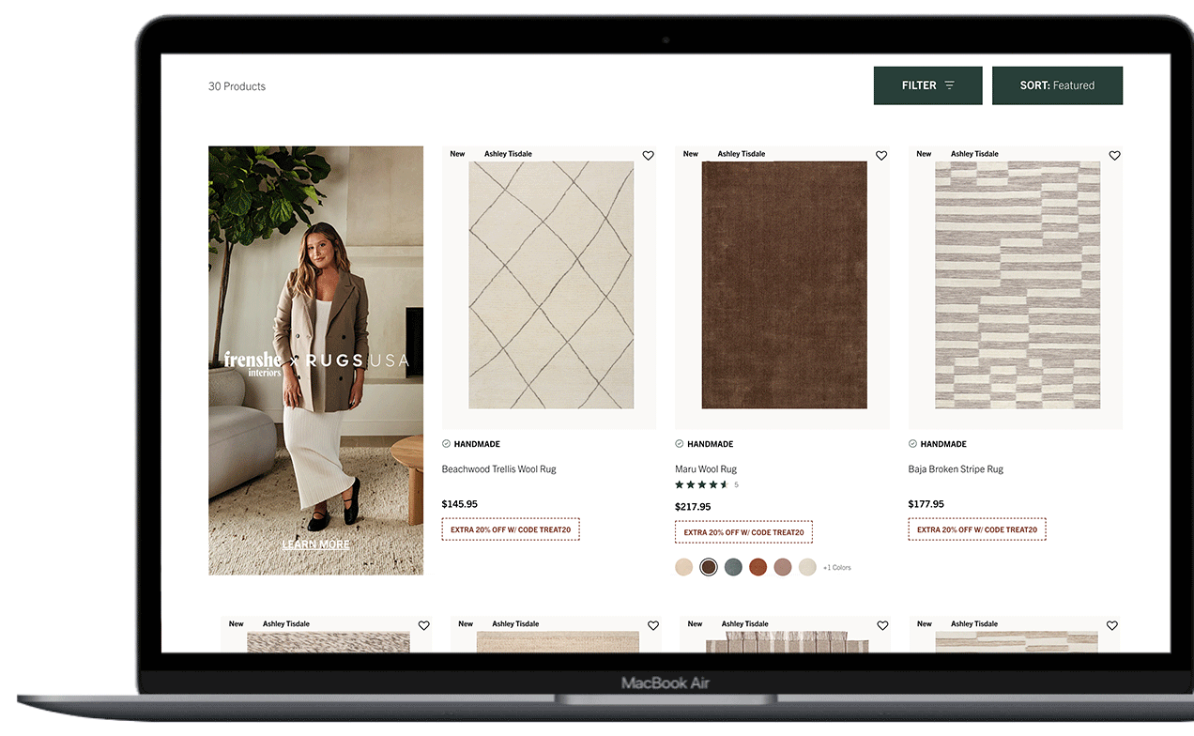Open the Beachwood Trellis Wool Rug image

[551, 285]
